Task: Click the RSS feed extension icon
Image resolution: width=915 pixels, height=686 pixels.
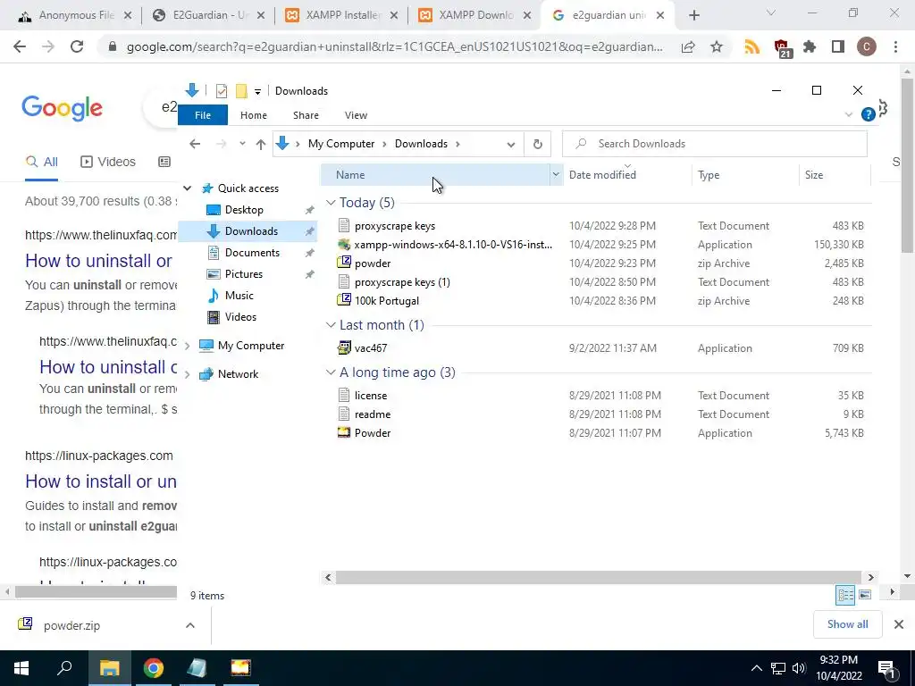Action: click(752, 46)
